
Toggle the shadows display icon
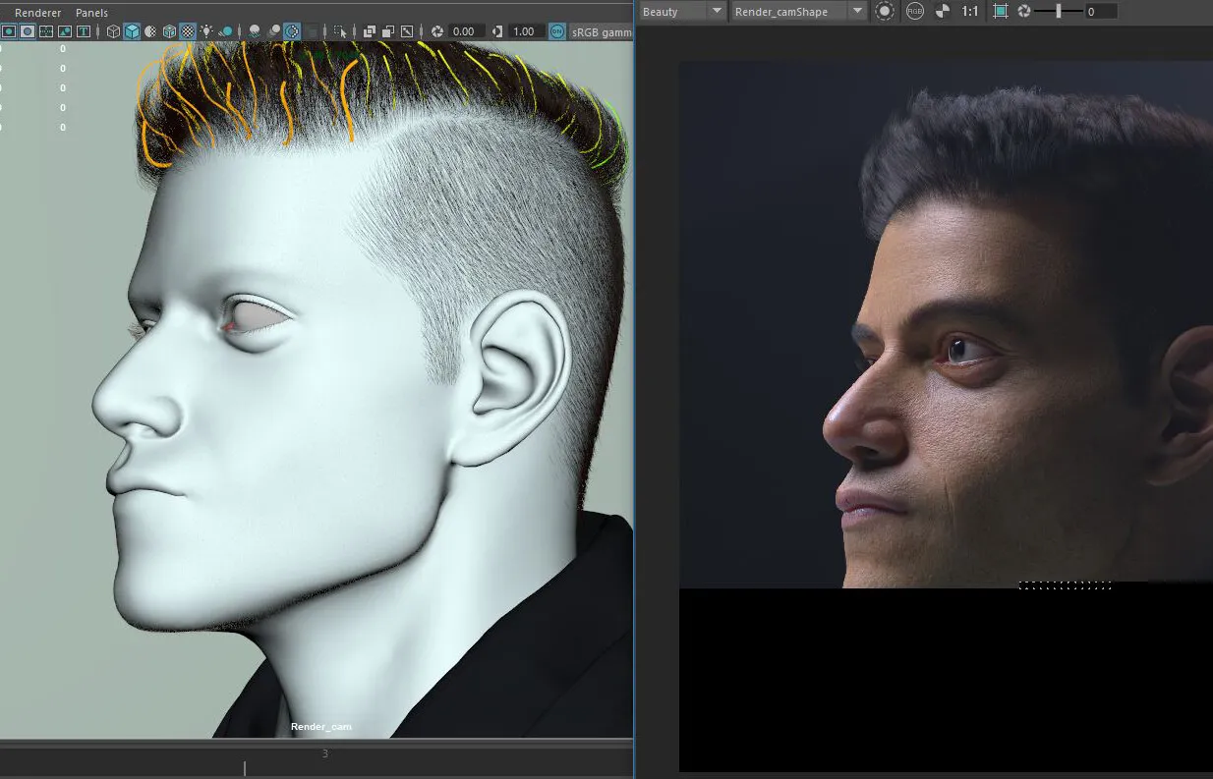[x=226, y=31]
